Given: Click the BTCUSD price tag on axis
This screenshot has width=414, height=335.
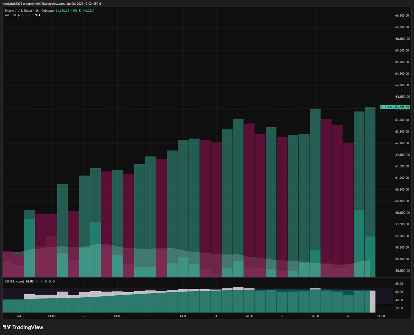Looking at the screenshot, I should pos(395,107).
